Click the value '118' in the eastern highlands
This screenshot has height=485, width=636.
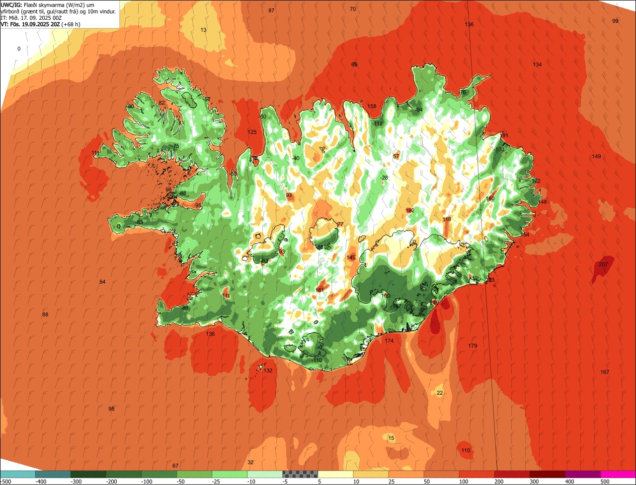tap(447, 219)
